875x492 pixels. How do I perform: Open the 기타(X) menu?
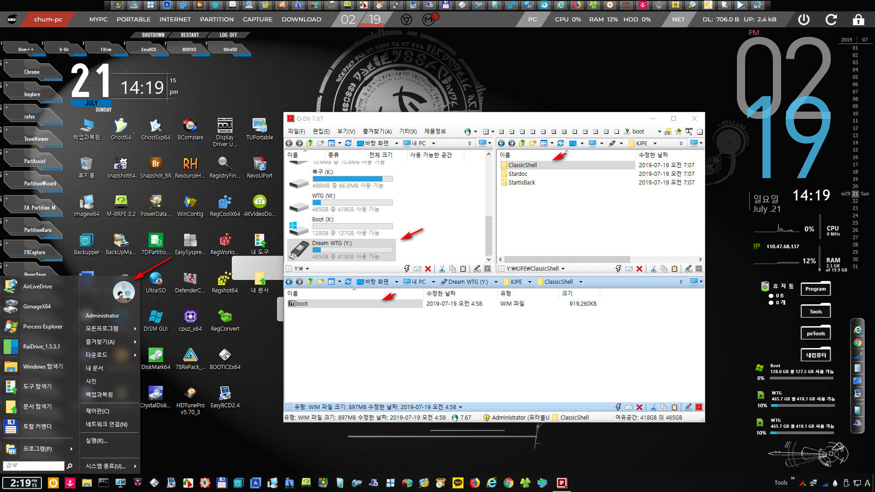coord(408,131)
